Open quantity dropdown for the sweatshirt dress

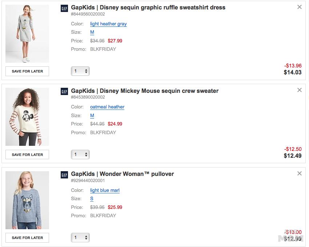80,71
